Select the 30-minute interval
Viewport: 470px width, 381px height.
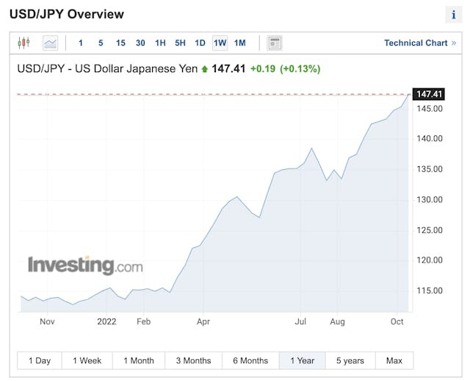(x=140, y=43)
